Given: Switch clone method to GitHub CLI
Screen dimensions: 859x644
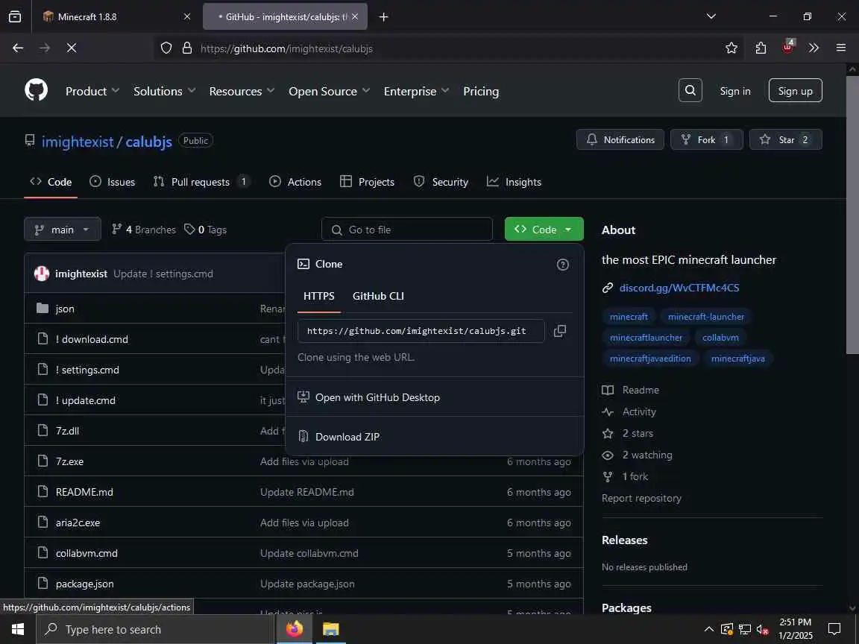Looking at the screenshot, I should [x=378, y=296].
